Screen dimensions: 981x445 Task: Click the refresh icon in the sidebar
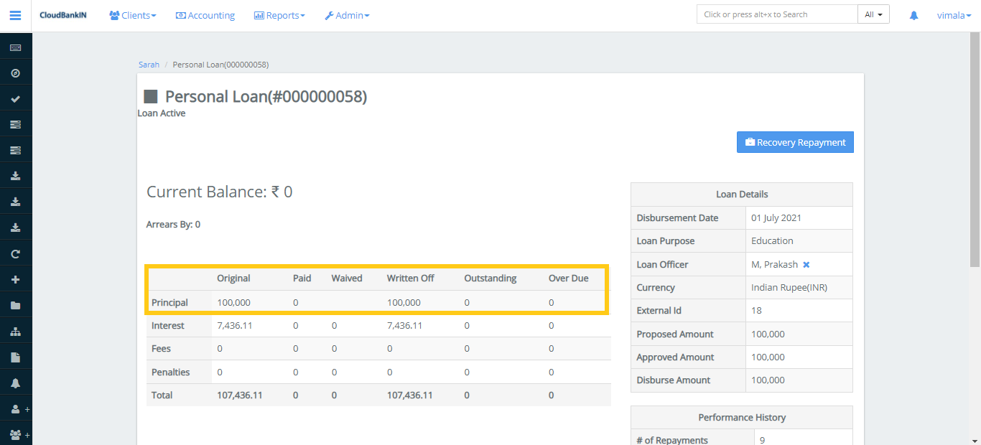coord(16,253)
